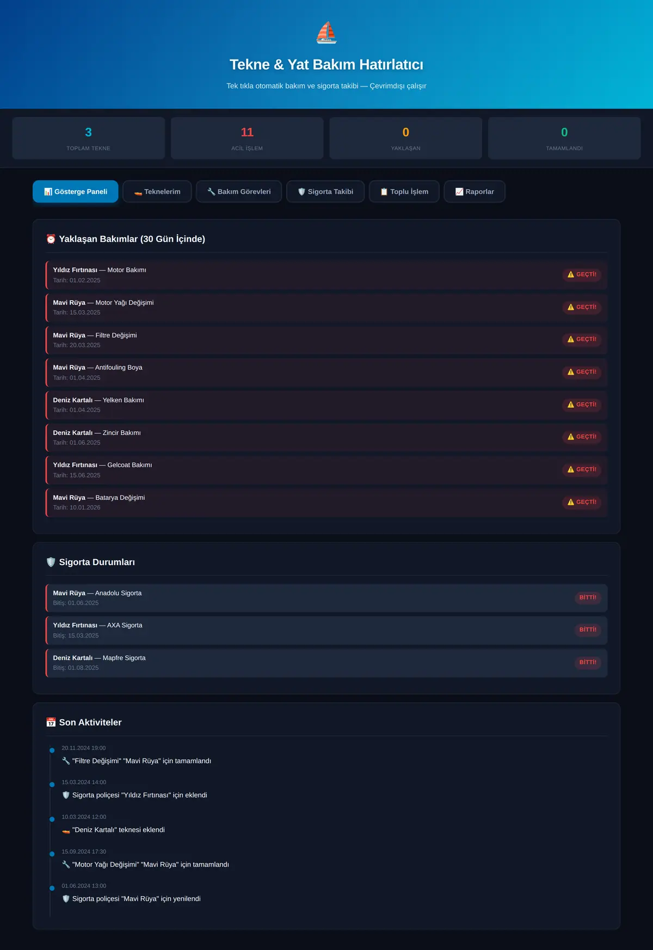
Task: Click 'Deniz Kartalı — Mapfre Sigorta' text
Action: pos(100,658)
